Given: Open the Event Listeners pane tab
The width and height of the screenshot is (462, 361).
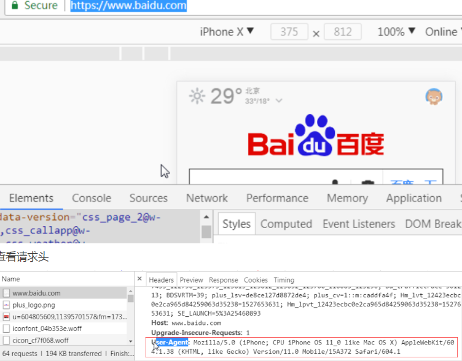Looking at the screenshot, I should click(x=359, y=224).
